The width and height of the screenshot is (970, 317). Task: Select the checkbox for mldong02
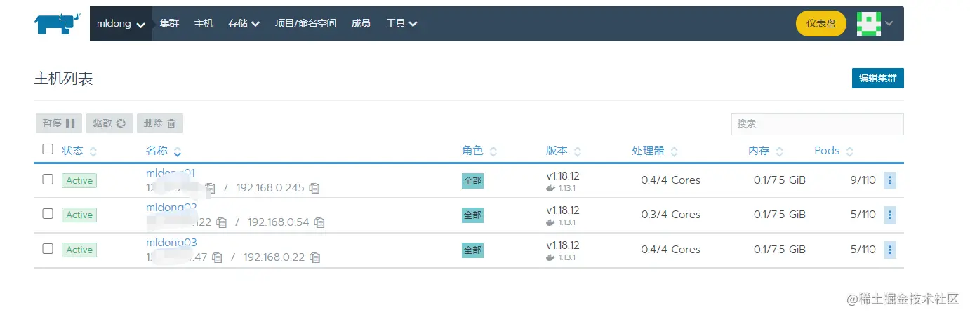click(48, 213)
